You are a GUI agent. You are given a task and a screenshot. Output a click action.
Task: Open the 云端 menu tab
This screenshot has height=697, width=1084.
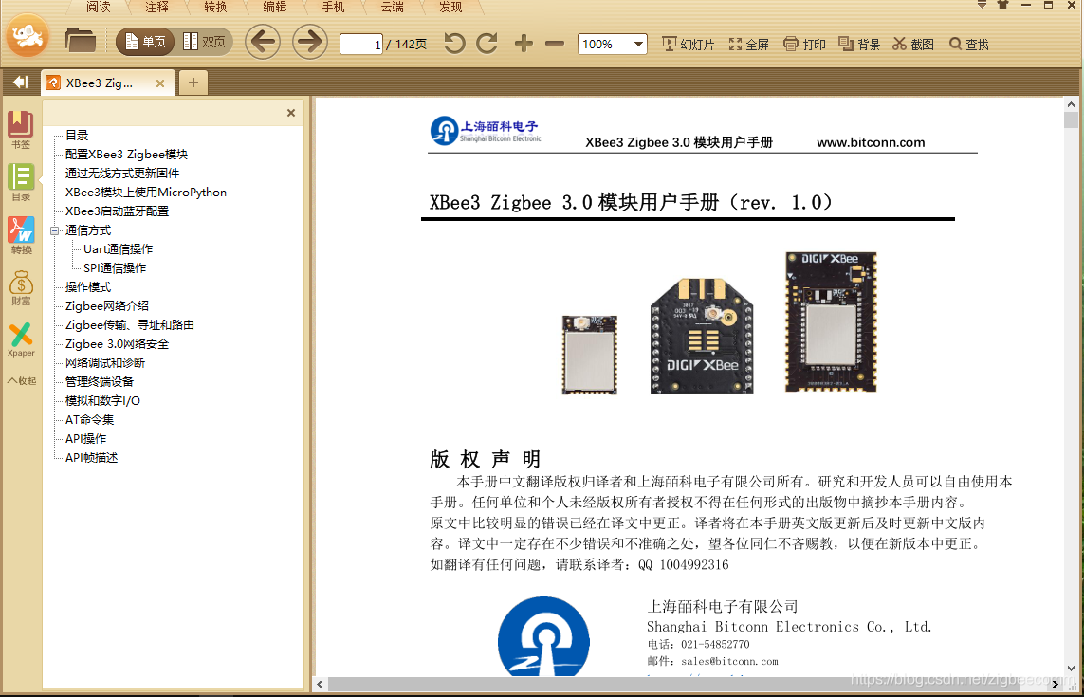393,8
